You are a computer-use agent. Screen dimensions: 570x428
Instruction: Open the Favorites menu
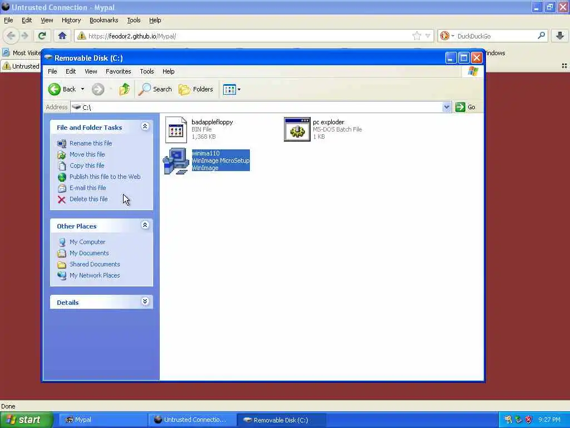coord(118,71)
